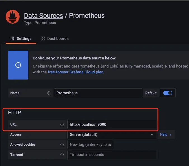This screenshot has height=166, width=189.
Task: Click the Dashboards tab grid icon
Action: tap(43, 39)
